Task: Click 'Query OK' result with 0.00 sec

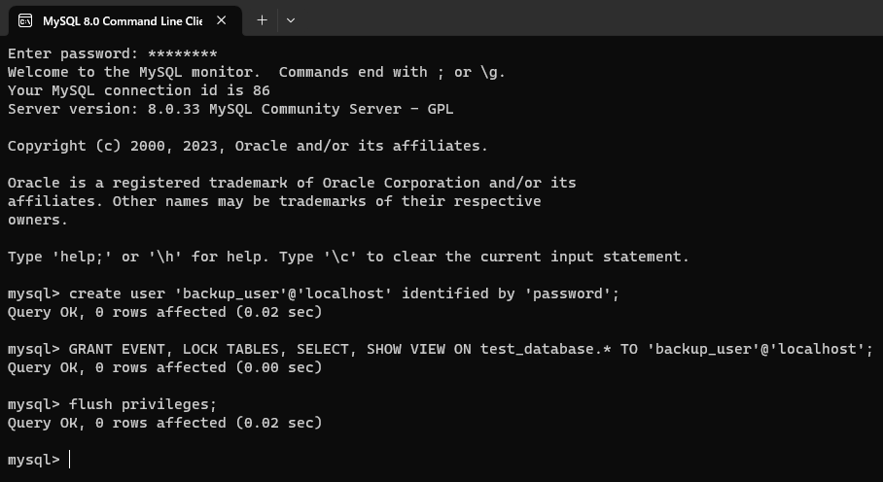Action: (x=165, y=368)
